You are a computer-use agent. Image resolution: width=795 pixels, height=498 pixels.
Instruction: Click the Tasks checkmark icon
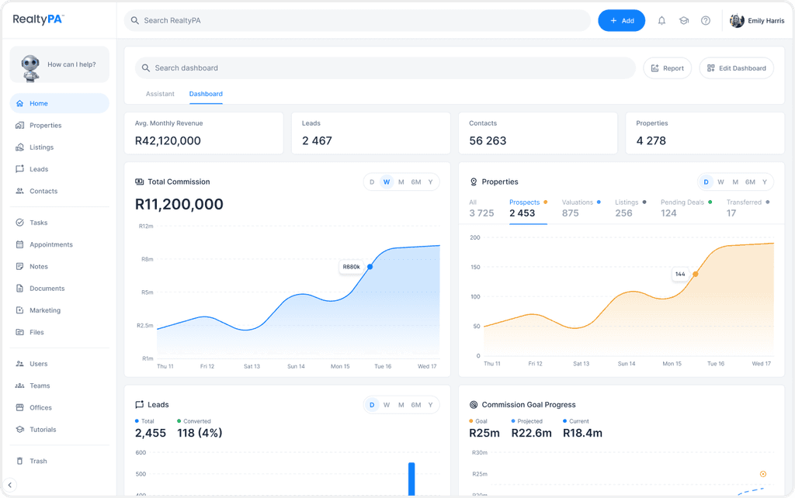coord(19,223)
